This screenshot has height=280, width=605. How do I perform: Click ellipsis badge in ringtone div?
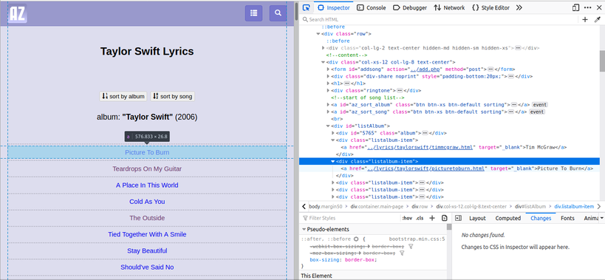click(x=400, y=91)
